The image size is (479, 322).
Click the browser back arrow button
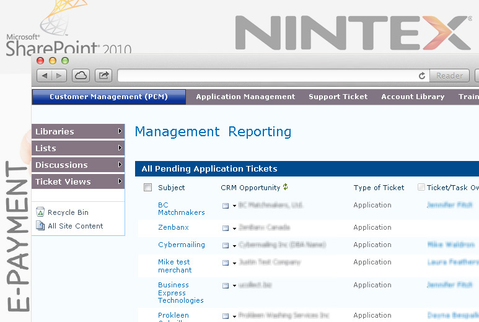44,76
